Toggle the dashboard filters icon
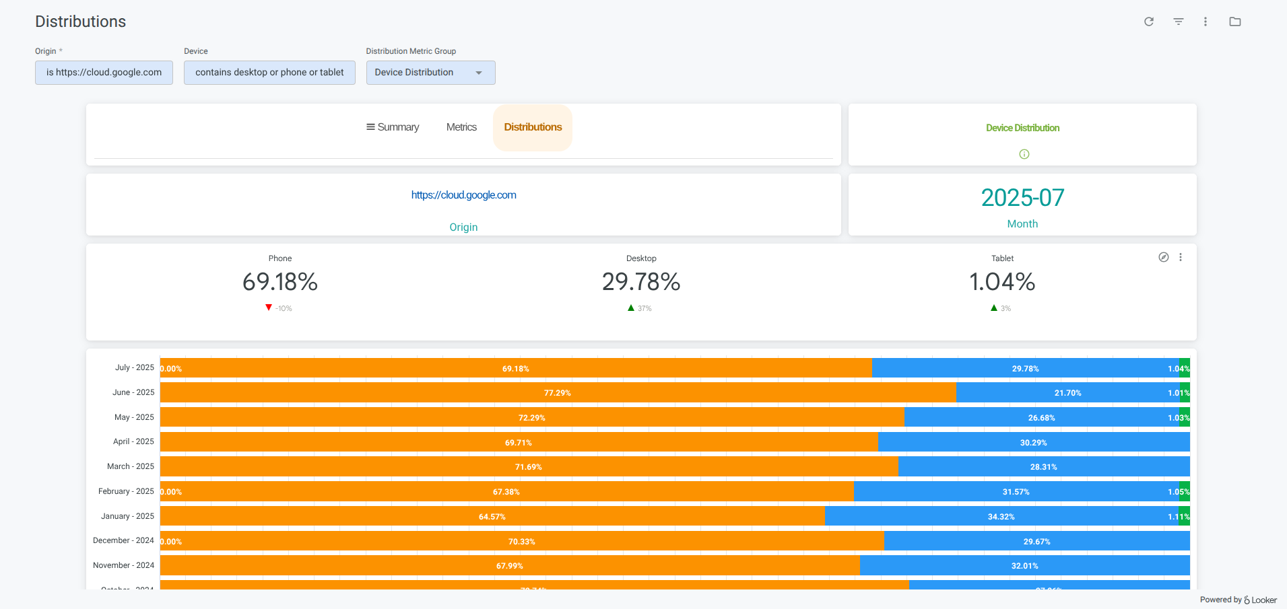1287x609 pixels. click(x=1179, y=22)
